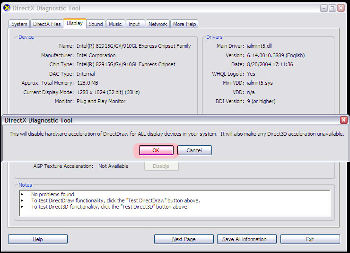350x253 pixels.
Task: Go to the Sound tab
Action: pyautogui.click(x=96, y=24)
